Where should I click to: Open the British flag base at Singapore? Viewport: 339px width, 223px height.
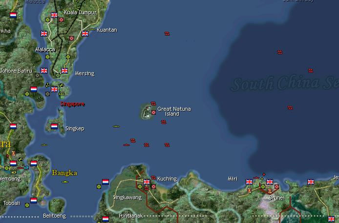(x=54, y=89)
